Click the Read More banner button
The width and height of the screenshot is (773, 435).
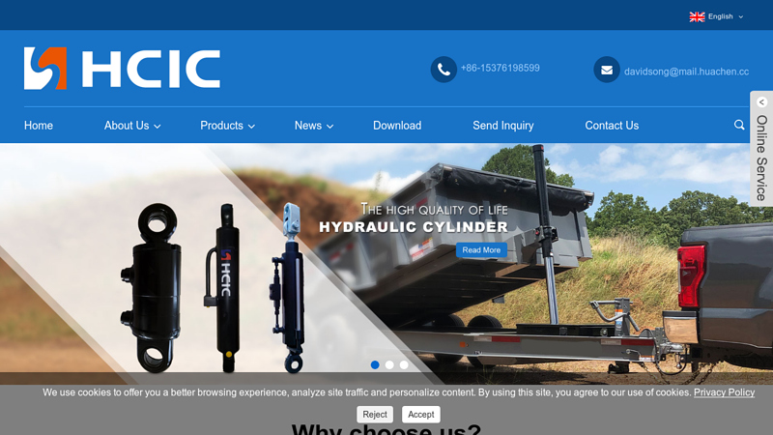point(481,250)
